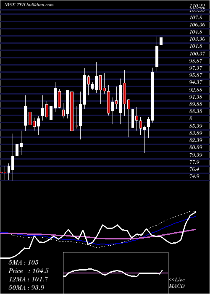Click the <<Live MACD label

(177, 283)
